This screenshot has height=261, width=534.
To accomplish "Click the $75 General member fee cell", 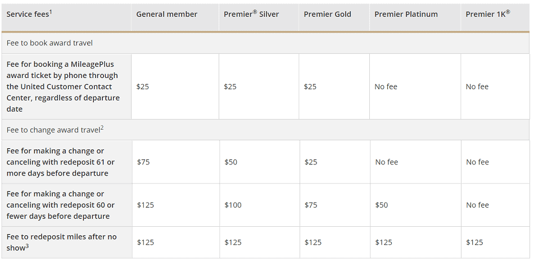I will pyautogui.click(x=144, y=162).
